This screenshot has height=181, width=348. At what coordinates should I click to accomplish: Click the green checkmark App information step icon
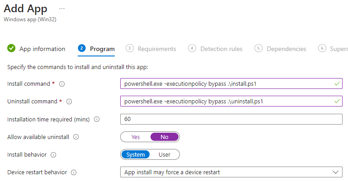click(11, 49)
